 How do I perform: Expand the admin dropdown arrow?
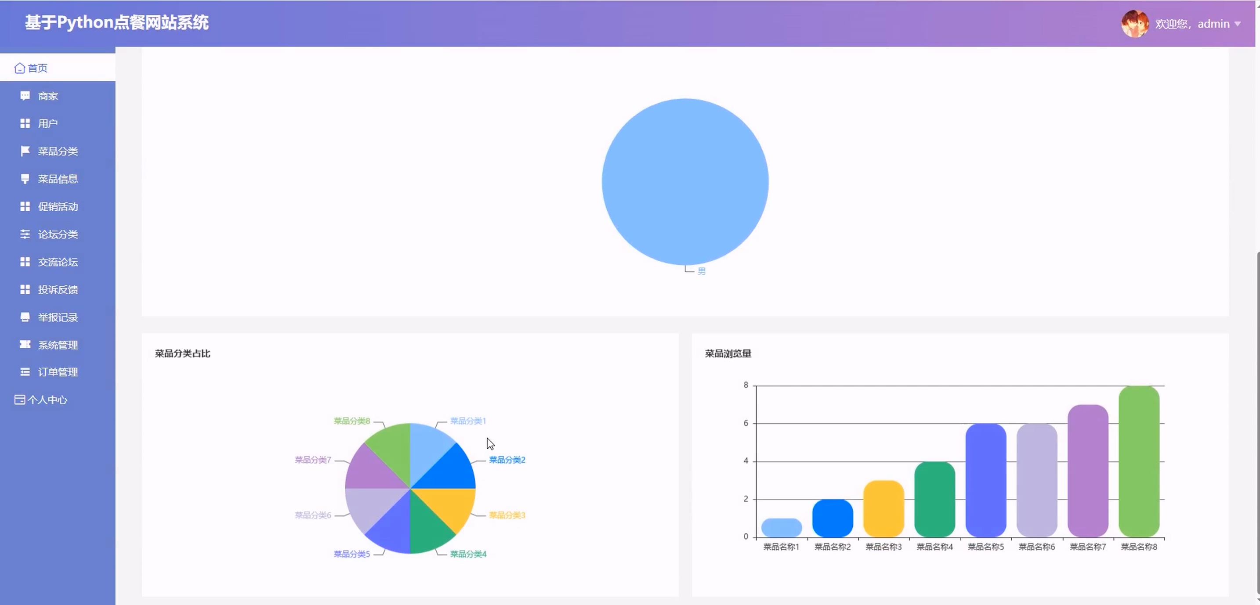pyautogui.click(x=1238, y=24)
